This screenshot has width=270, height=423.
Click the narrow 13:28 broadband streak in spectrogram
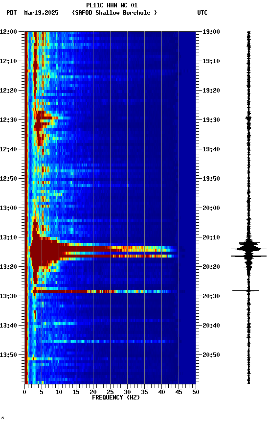pyautogui.click(x=105, y=291)
